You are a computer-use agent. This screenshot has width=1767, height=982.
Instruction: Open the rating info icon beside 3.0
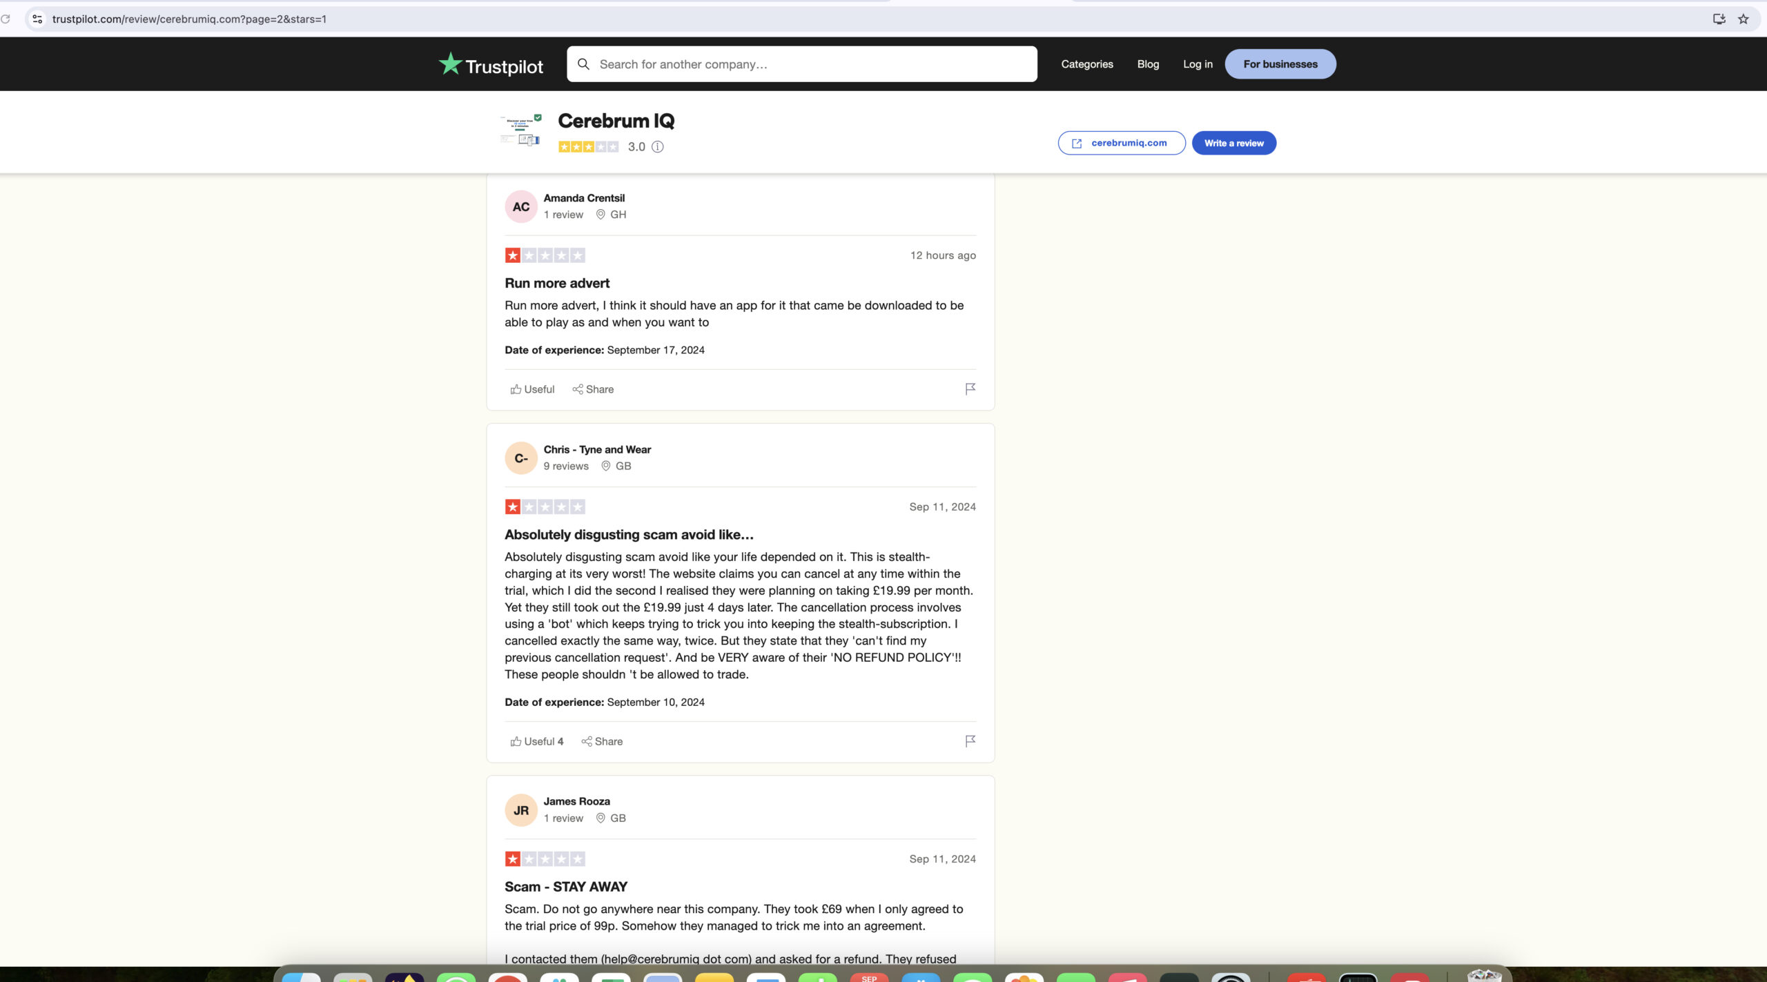tap(658, 146)
